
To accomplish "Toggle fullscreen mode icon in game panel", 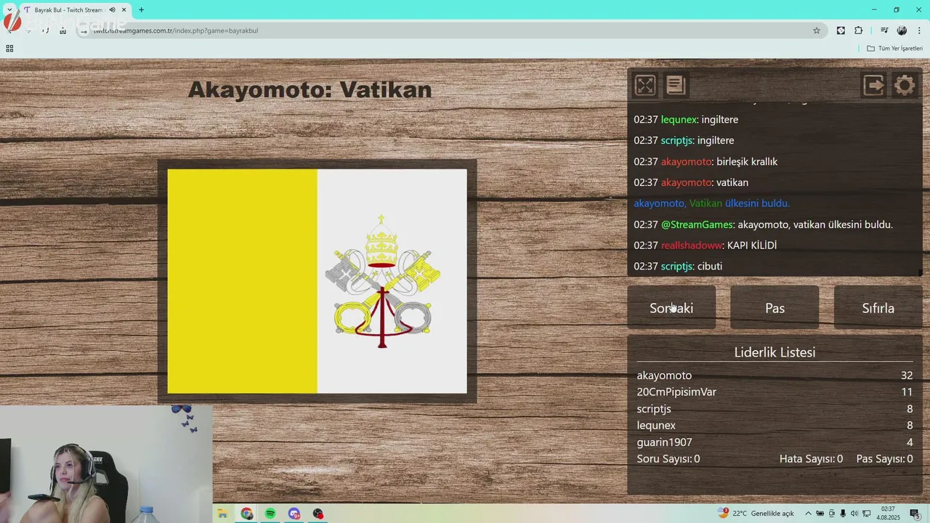I will coord(645,85).
